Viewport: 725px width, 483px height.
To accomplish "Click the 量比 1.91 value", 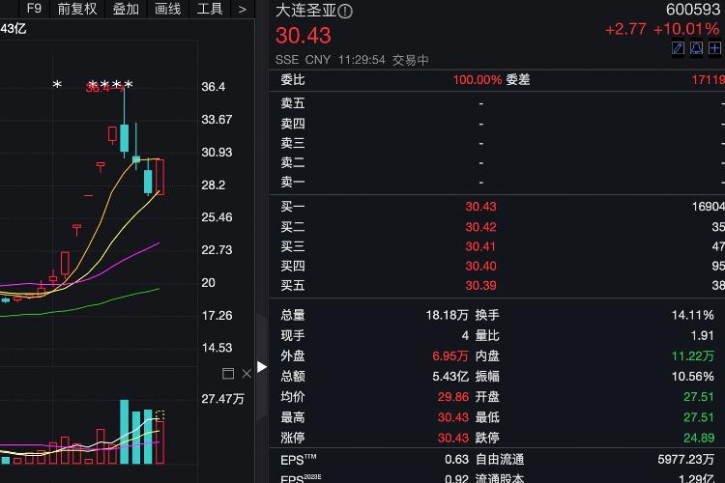I will [703, 335].
